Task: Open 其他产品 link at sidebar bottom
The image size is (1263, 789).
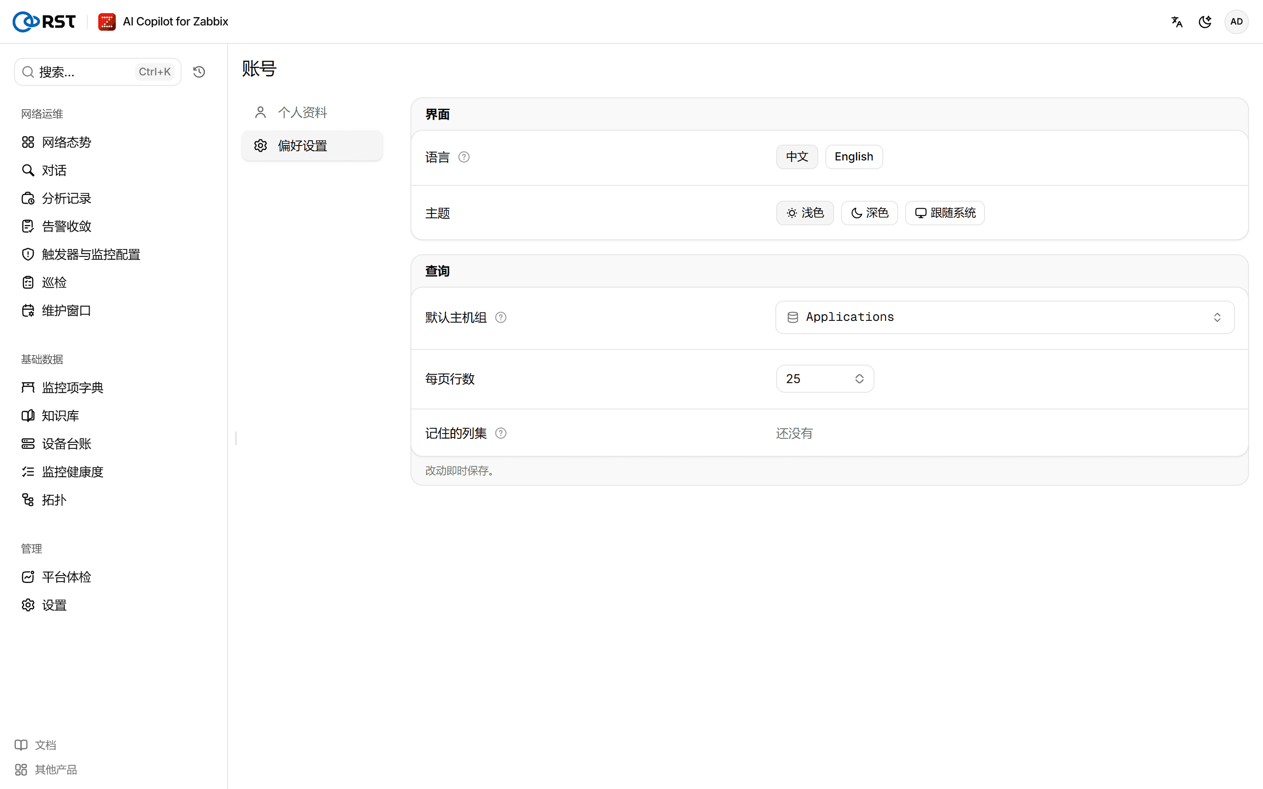Action: [46, 769]
